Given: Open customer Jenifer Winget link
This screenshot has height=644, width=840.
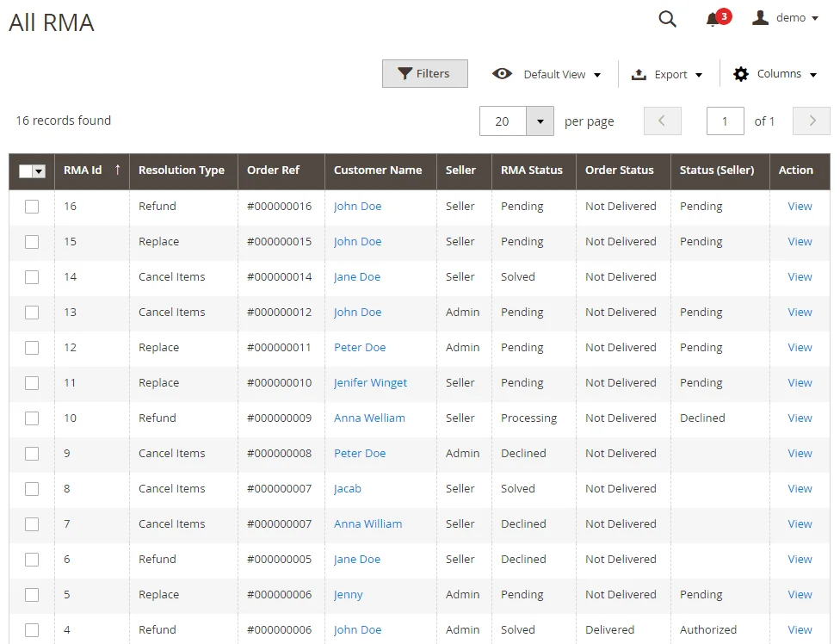Looking at the screenshot, I should [370, 383].
